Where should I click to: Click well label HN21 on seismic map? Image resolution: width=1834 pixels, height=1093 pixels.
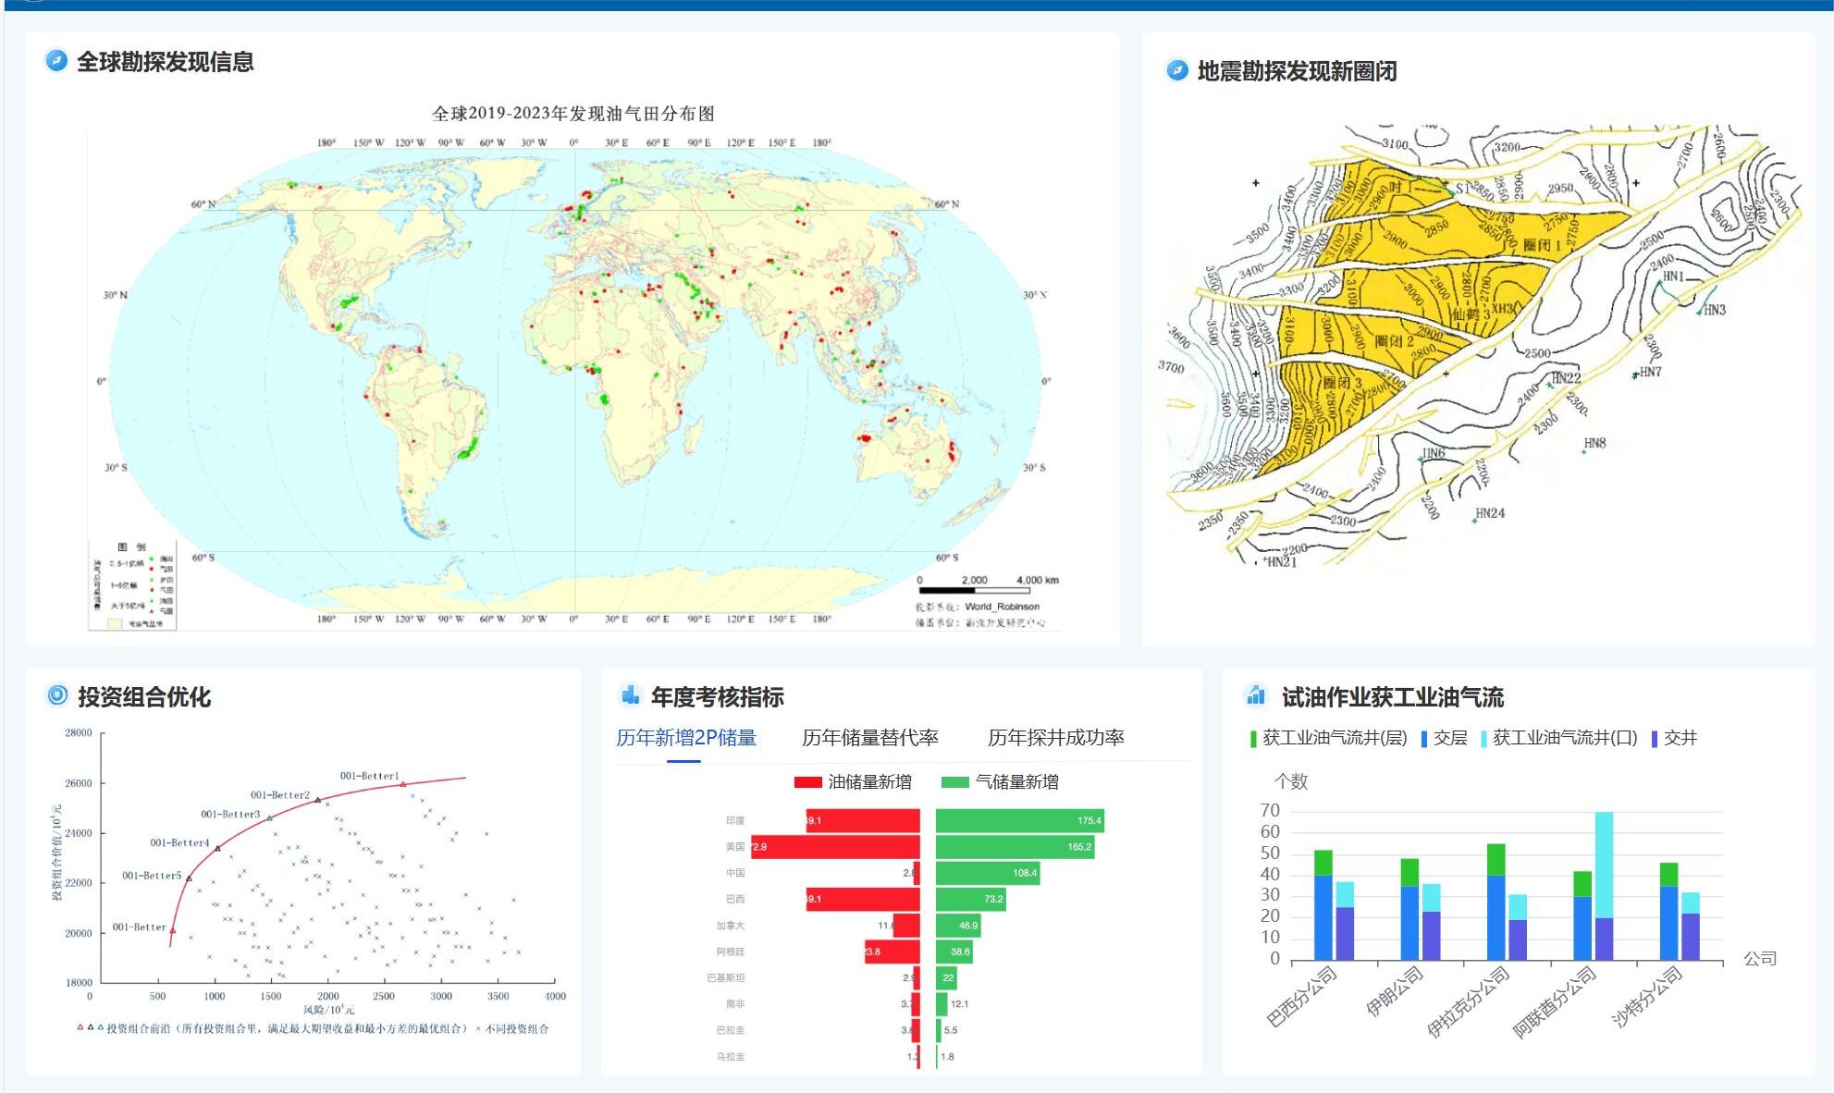click(1282, 561)
